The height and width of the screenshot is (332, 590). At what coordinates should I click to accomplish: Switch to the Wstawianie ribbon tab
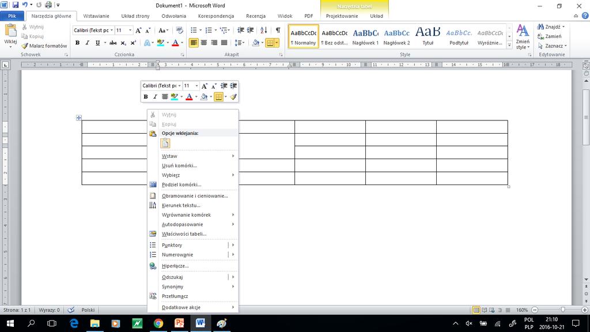click(96, 16)
